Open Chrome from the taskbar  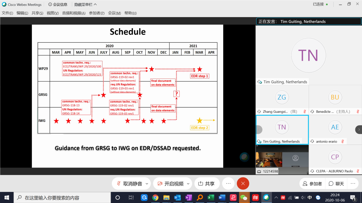point(155,198)
